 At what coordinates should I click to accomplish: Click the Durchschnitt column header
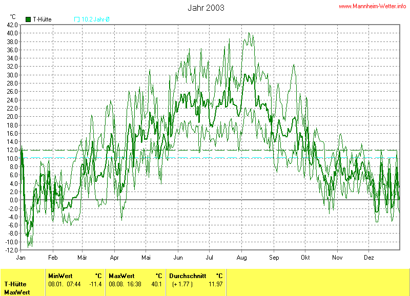click(188, 276)
